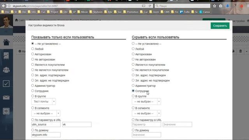Select 'Администратор' in the hide column

[x=133, y=86]
